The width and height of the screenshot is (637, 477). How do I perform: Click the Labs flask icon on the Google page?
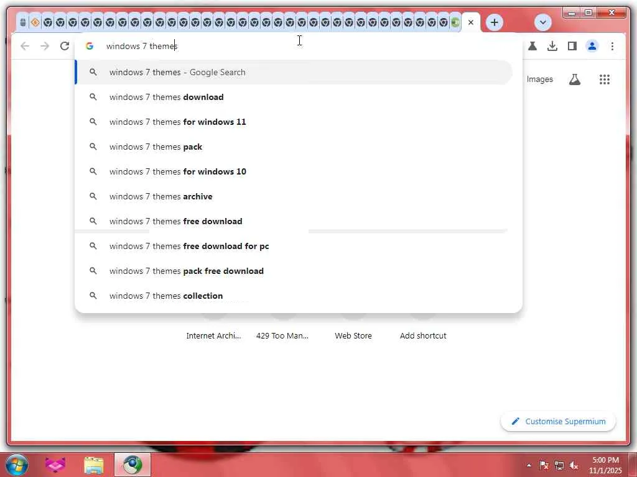click(x=574, y=79)
